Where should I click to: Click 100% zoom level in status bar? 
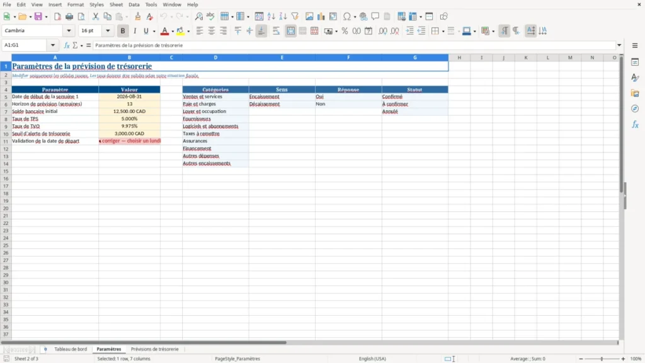(x=636, y=359)
